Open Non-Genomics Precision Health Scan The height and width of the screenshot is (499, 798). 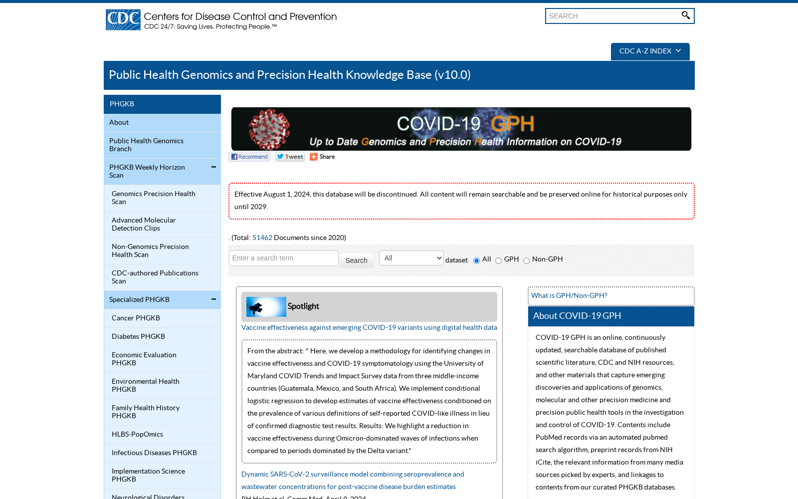pyautogui.click(x=162, y=251)
